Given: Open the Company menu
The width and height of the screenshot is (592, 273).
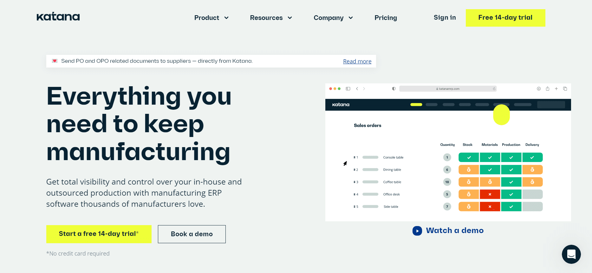Looking at the screenshot, I should click(x=329, y=18).
